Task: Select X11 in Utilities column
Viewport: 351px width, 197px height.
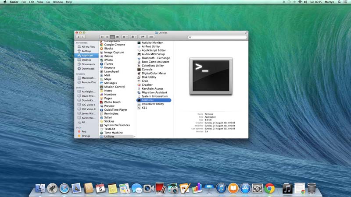Action: 144,108
